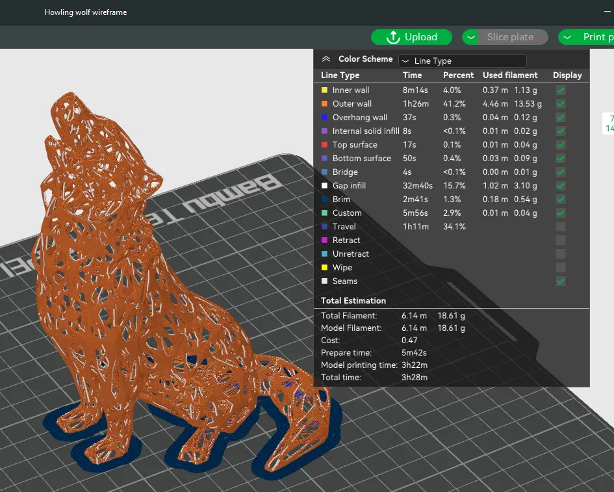Click the blue Overhang wall color swatch
The width and height of the screenshot is (614, 492).
324,118
